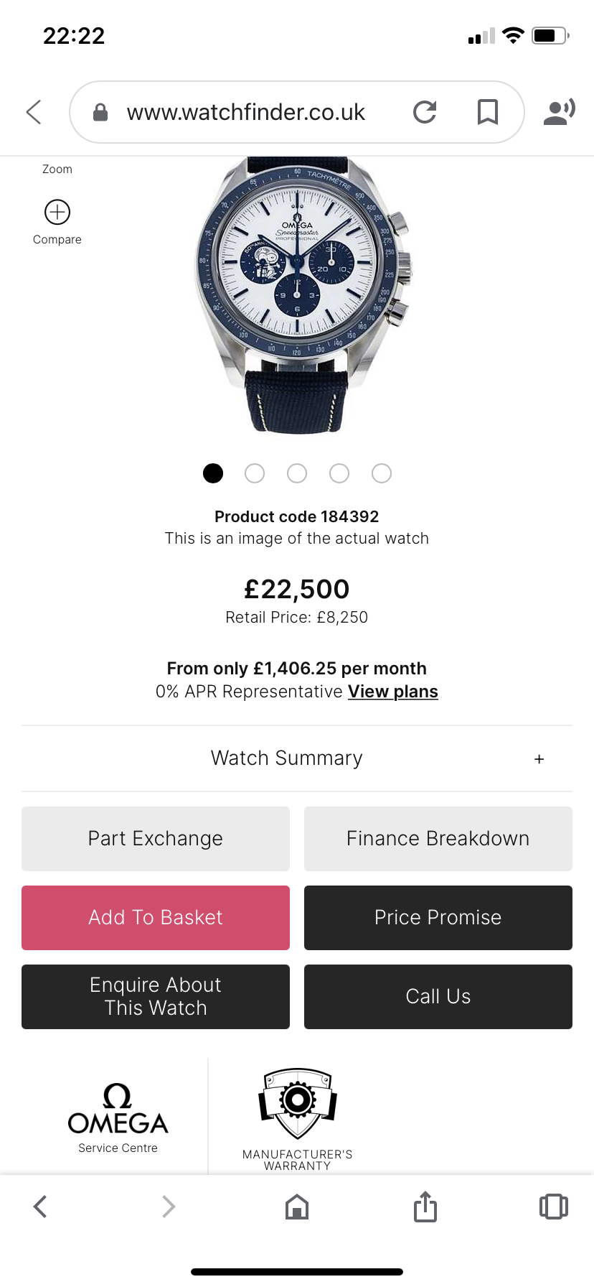The image size is (594, 1287).
Task: Tap the Compare plus circle icon
Action: [57, 213]
